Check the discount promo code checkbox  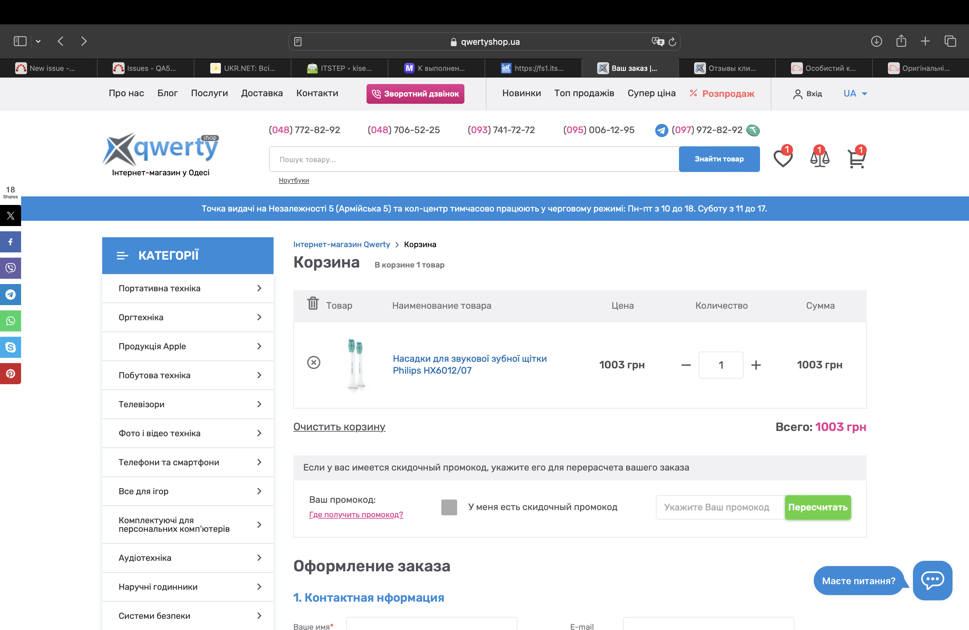(x=449, y=507)
